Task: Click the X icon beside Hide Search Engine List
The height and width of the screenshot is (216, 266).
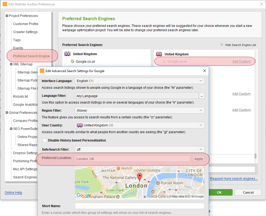Action: point(222,45)
